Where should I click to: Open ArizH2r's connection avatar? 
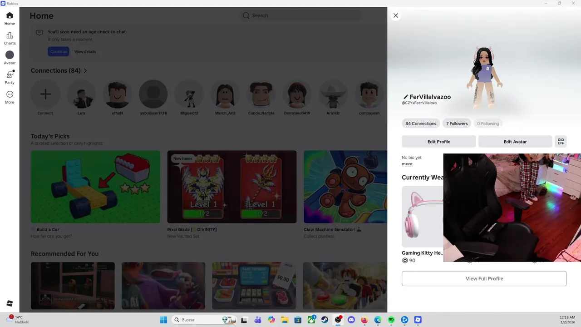pos(333,94)
